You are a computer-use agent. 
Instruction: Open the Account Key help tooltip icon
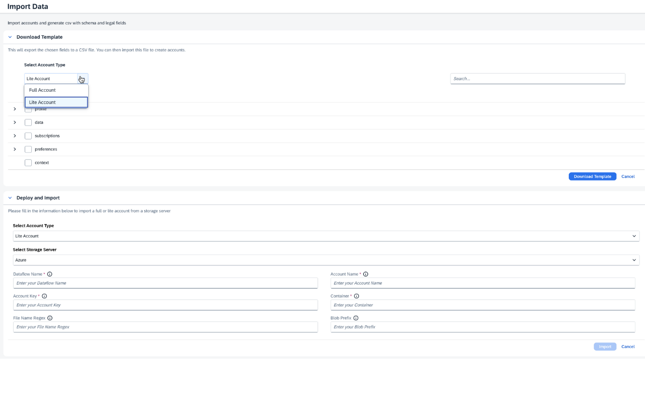click(44, 296)
